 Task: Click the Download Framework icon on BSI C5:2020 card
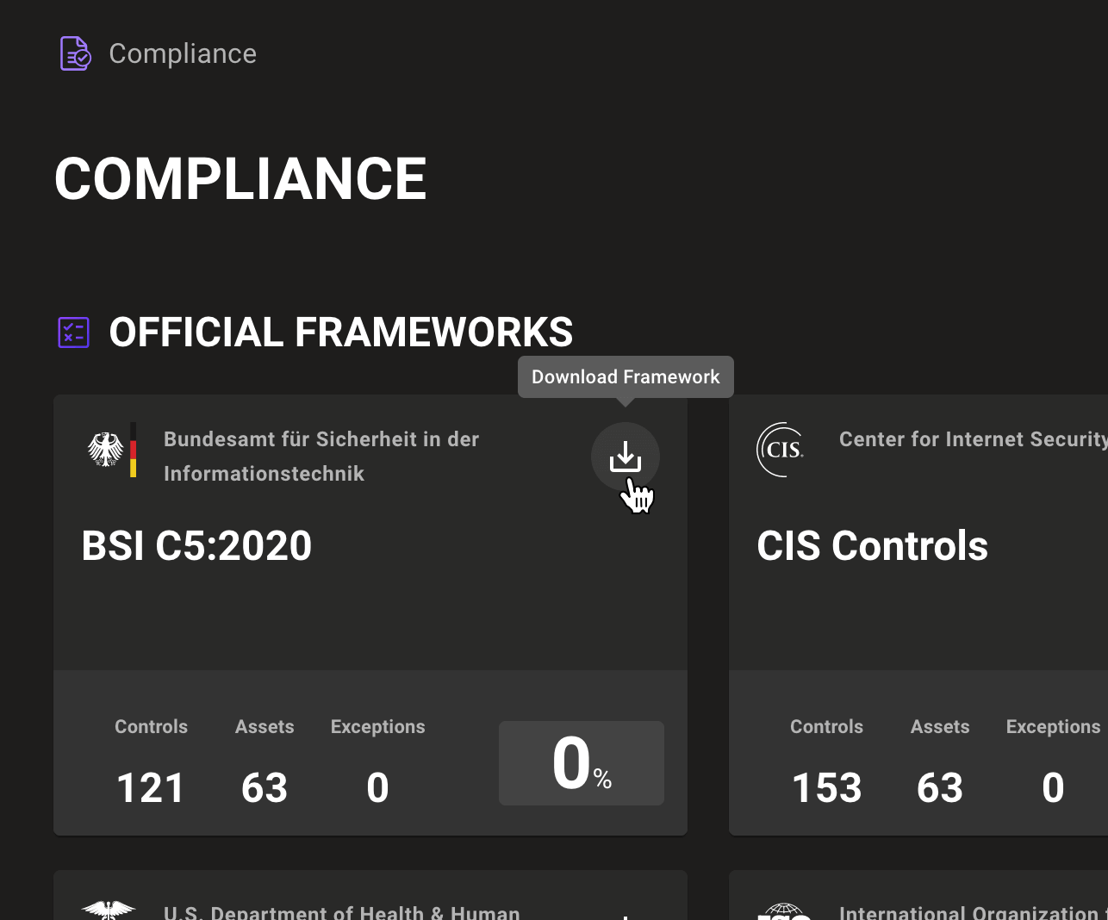[626, 456]
